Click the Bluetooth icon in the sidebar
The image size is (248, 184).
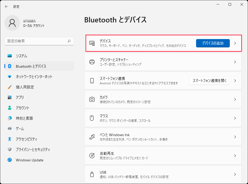pyautogui.click(x=10, y=66)
